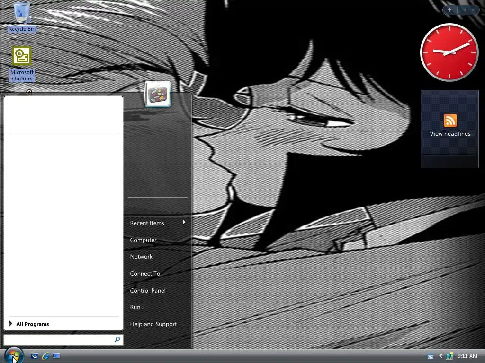The width and height of the screenshot is (485, 363).
Task: Click the 9:11 AM taskbar clock
Action: pos(467,356)
